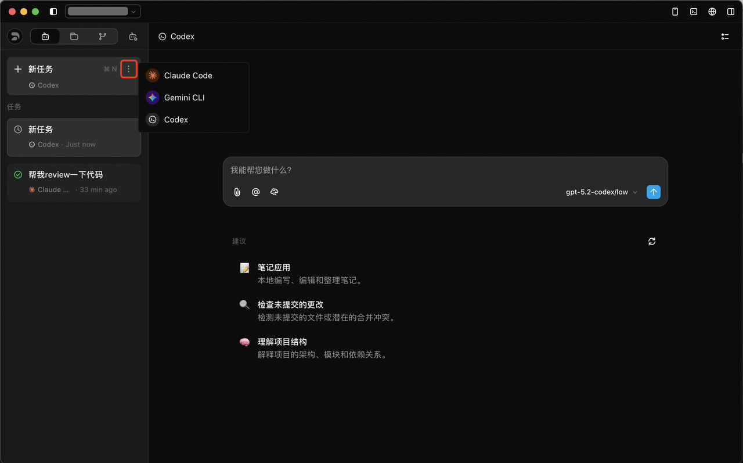Click the task list icon beside Codex header

coord(724,37)
